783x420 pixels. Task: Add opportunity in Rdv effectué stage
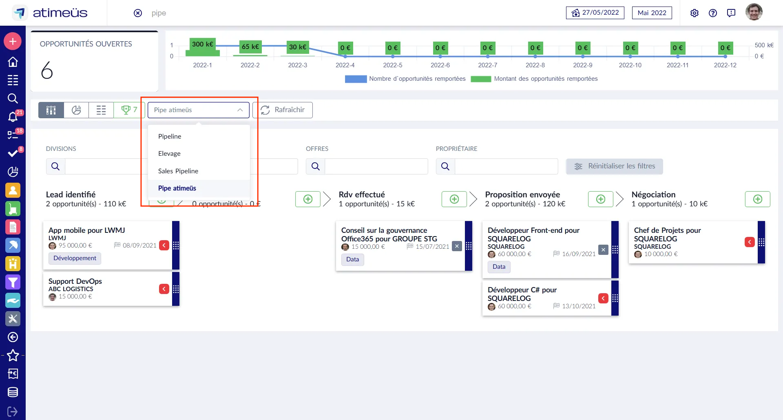pyautogui.click(x=454, y=199)
